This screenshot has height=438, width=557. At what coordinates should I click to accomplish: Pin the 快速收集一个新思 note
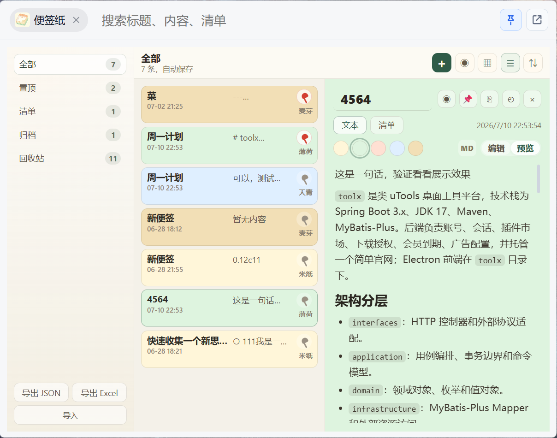click(x=304, y=342)
